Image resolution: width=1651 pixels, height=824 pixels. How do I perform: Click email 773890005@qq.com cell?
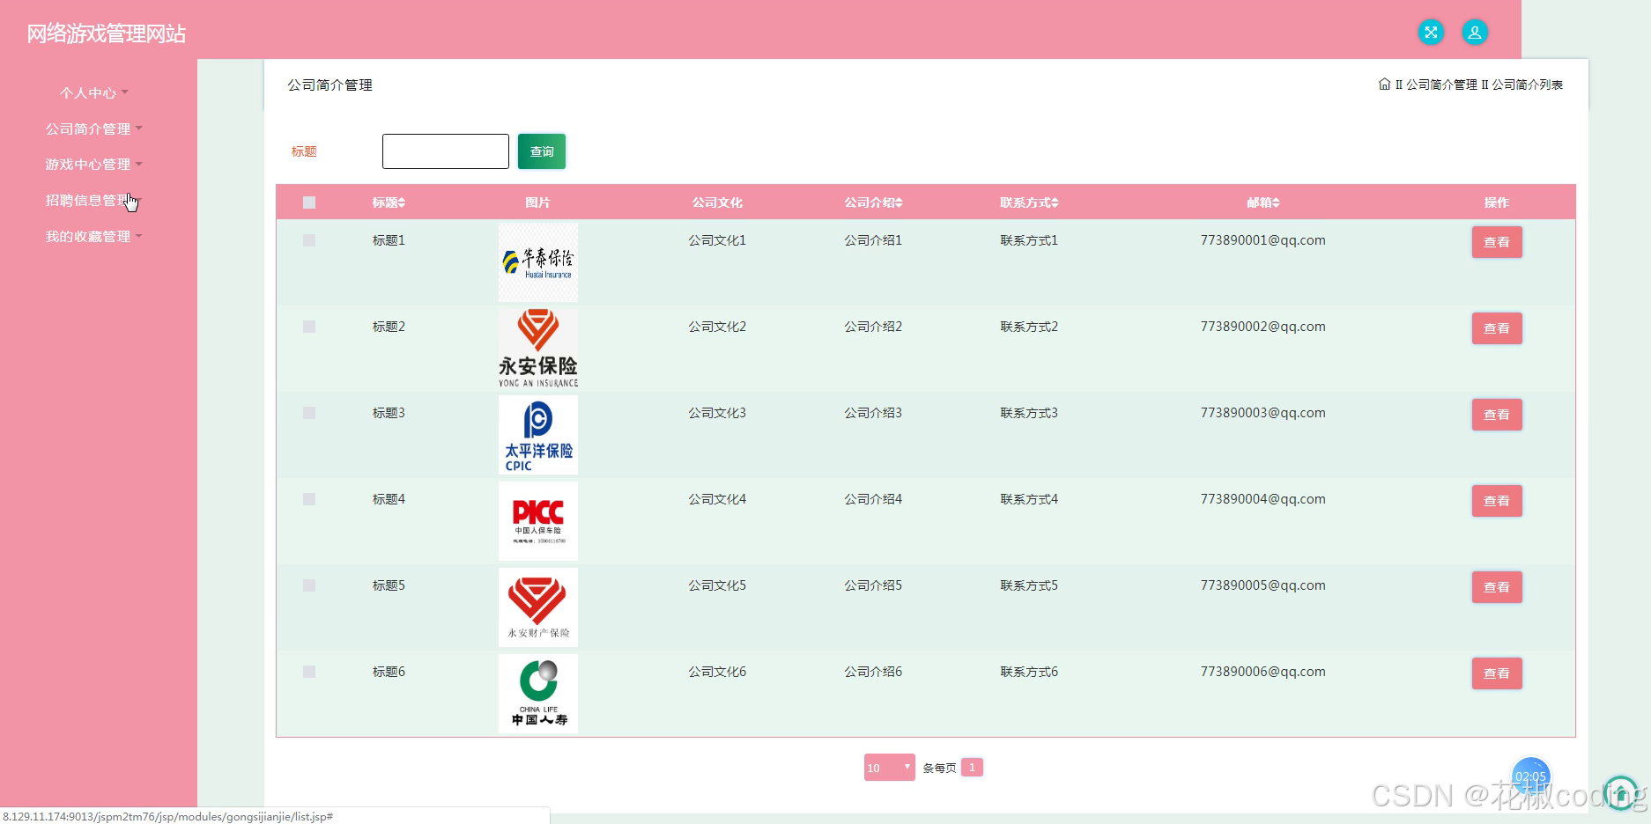1262,585
